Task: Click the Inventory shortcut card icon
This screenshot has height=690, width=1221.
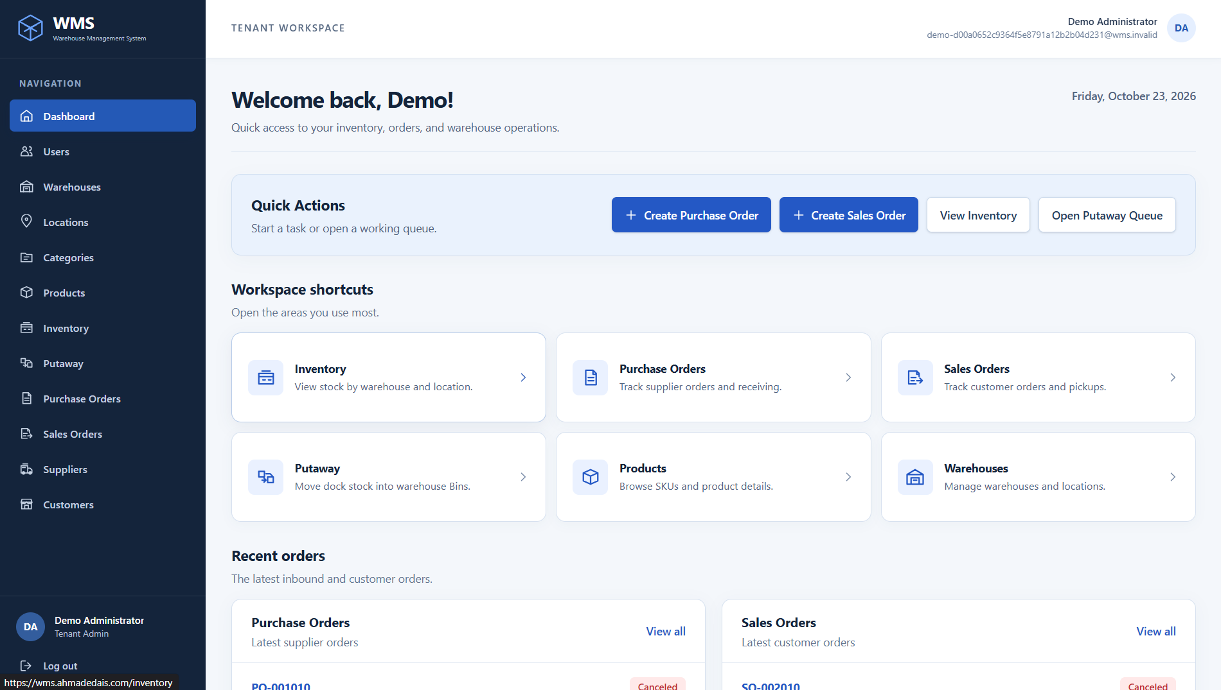Action: coord(266,377)
